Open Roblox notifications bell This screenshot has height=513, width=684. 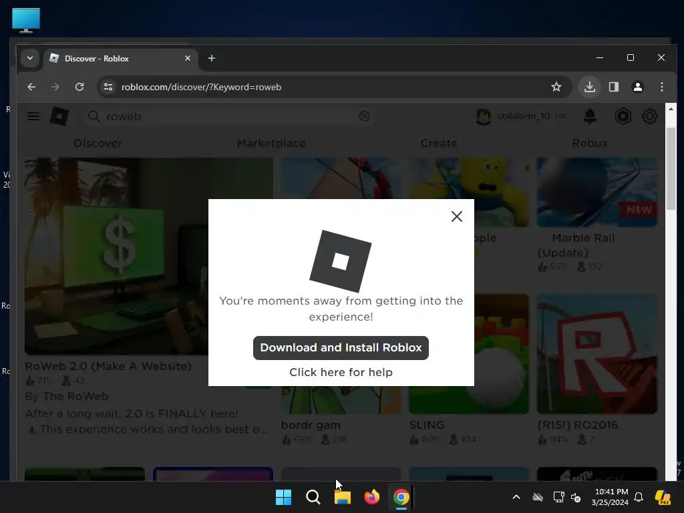590,116
